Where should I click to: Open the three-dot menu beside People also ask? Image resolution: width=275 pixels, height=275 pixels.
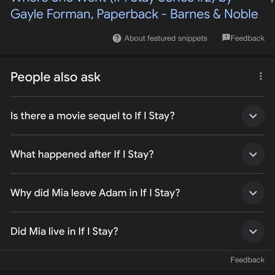[261, 76]
